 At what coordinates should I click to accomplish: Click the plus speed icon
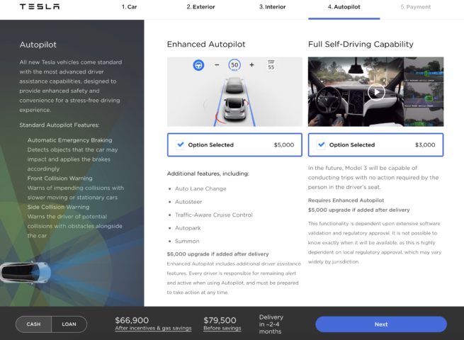[251, 64]
